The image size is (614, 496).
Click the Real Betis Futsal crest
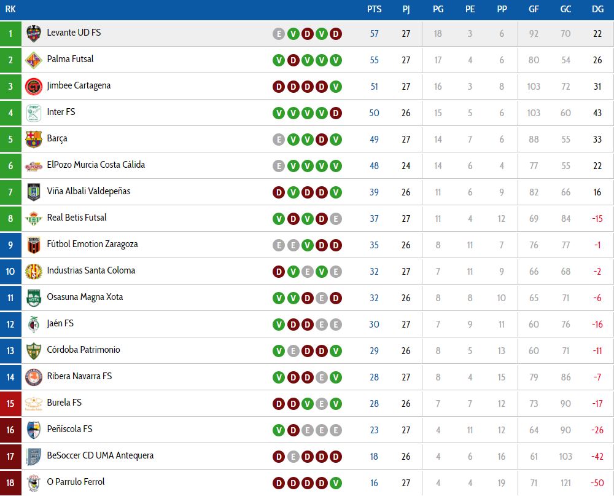coord(34,218)
